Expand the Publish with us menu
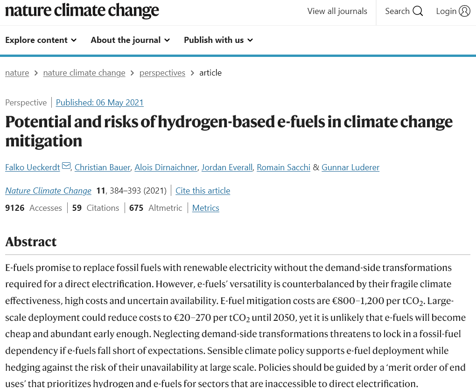The image size is (476, 388). (x=218, y=40)
